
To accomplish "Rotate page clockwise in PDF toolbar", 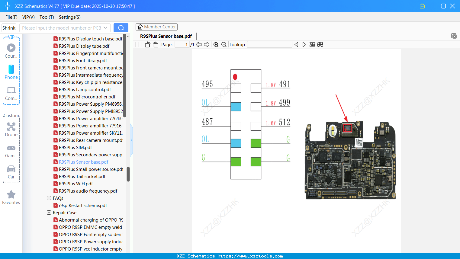I will click(x=156, y=45).
